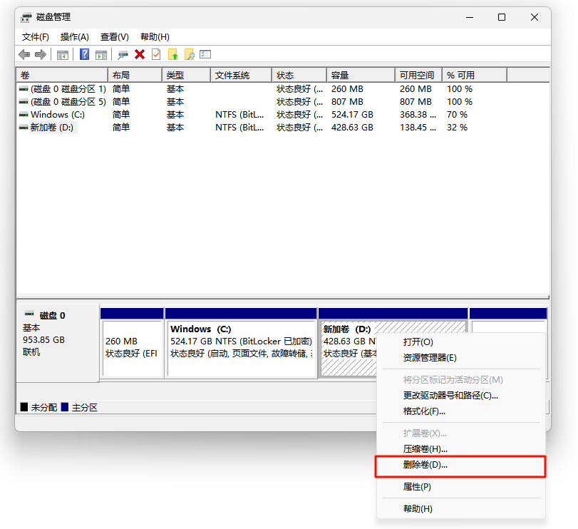
Task: Choose 压缩卷(H)... from the context menu
Action: [425, 449]
